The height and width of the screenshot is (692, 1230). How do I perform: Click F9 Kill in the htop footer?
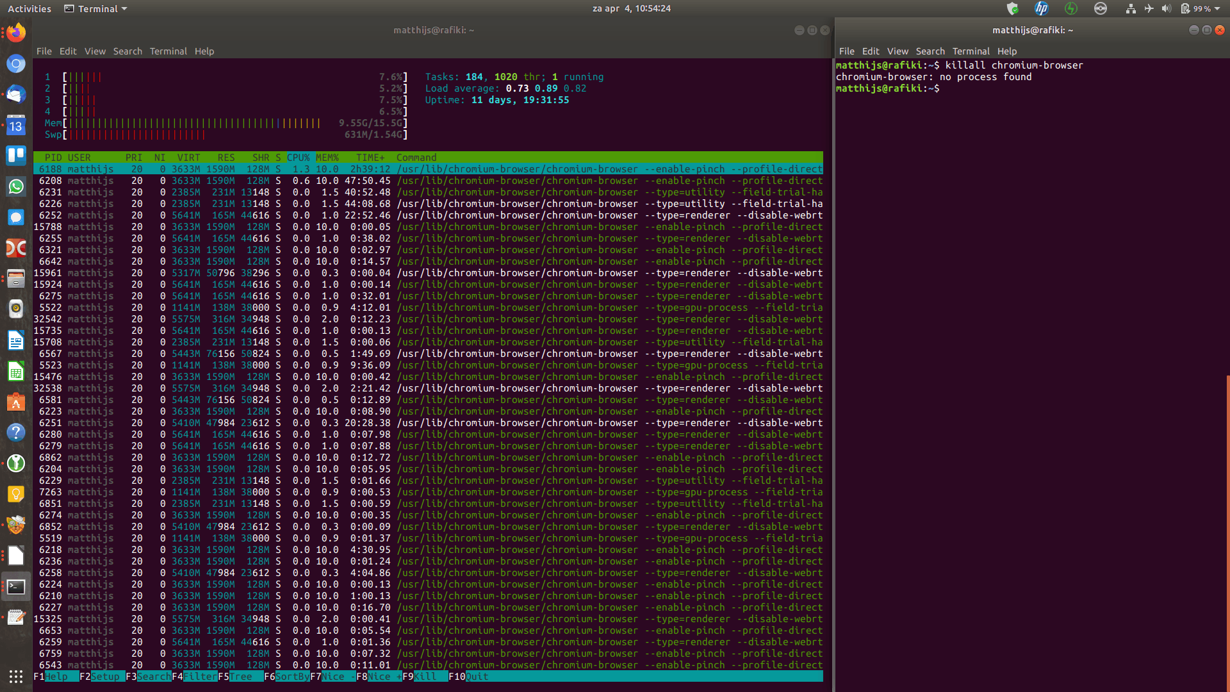pyautogui.click(x=425, y=677)
